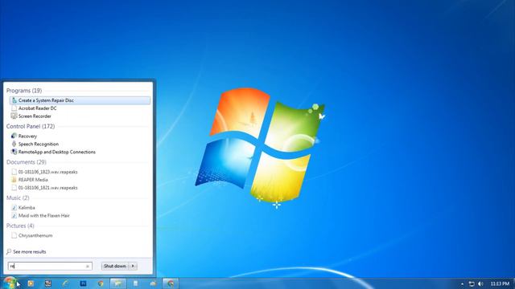515x289 pixels.
Task: Click the 11:13 PM clock
Action: 500,283
